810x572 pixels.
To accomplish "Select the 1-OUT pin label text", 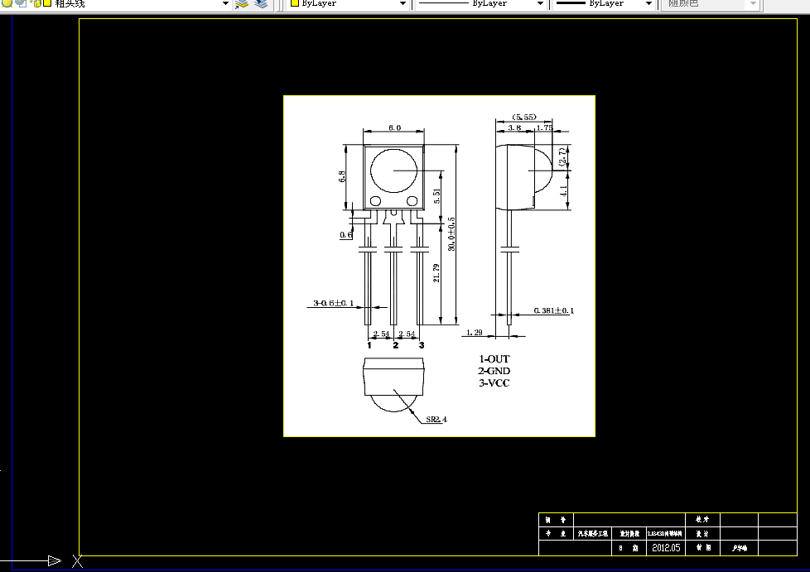I will click(x=494, y=358).
